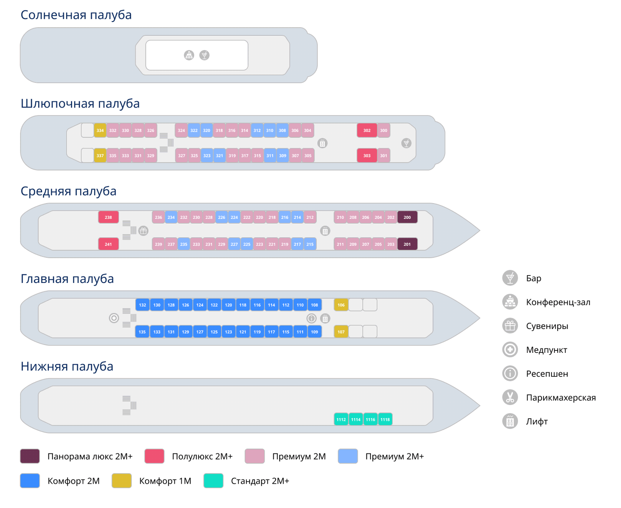Viewport: 621px width, 508px height.
Task: Click the conference hall icon on the sun deck
Action: [x=189, y=55]
